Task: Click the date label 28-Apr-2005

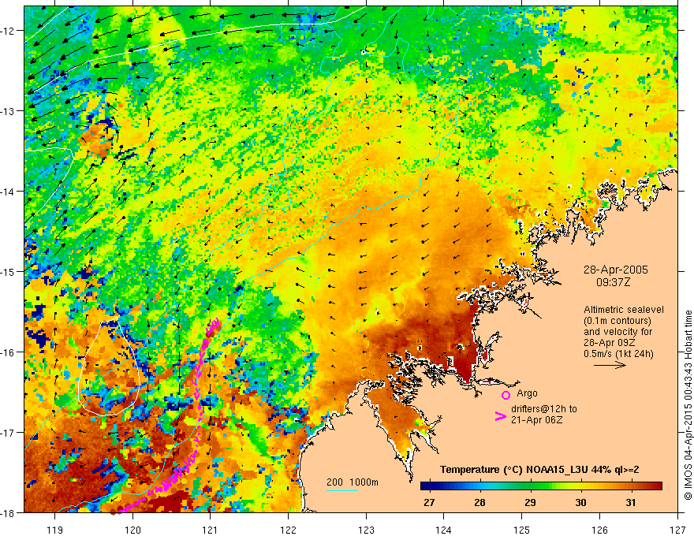Action: click(616, 270)
